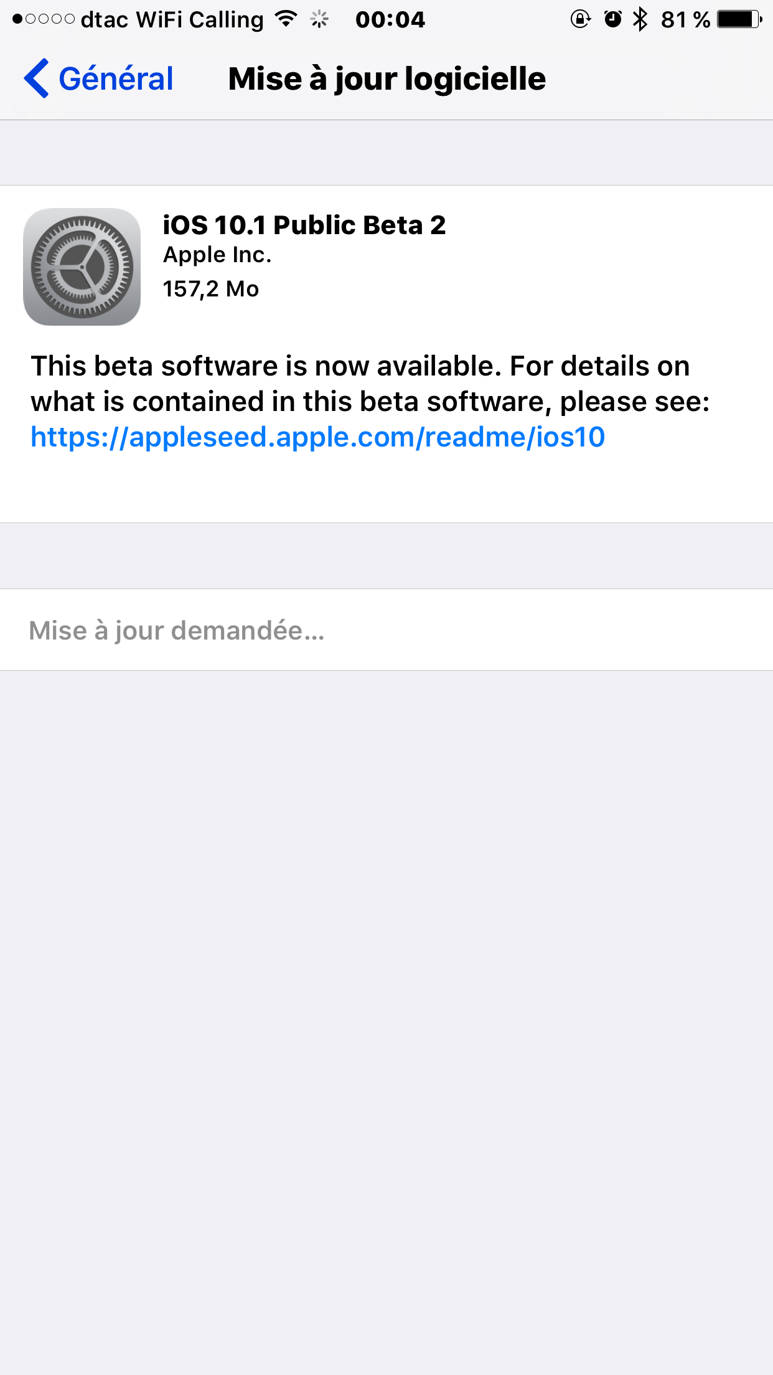Screen dimensions: 773x1375
Task: Tap the cellular signal dots
Action: click(44, 19)
